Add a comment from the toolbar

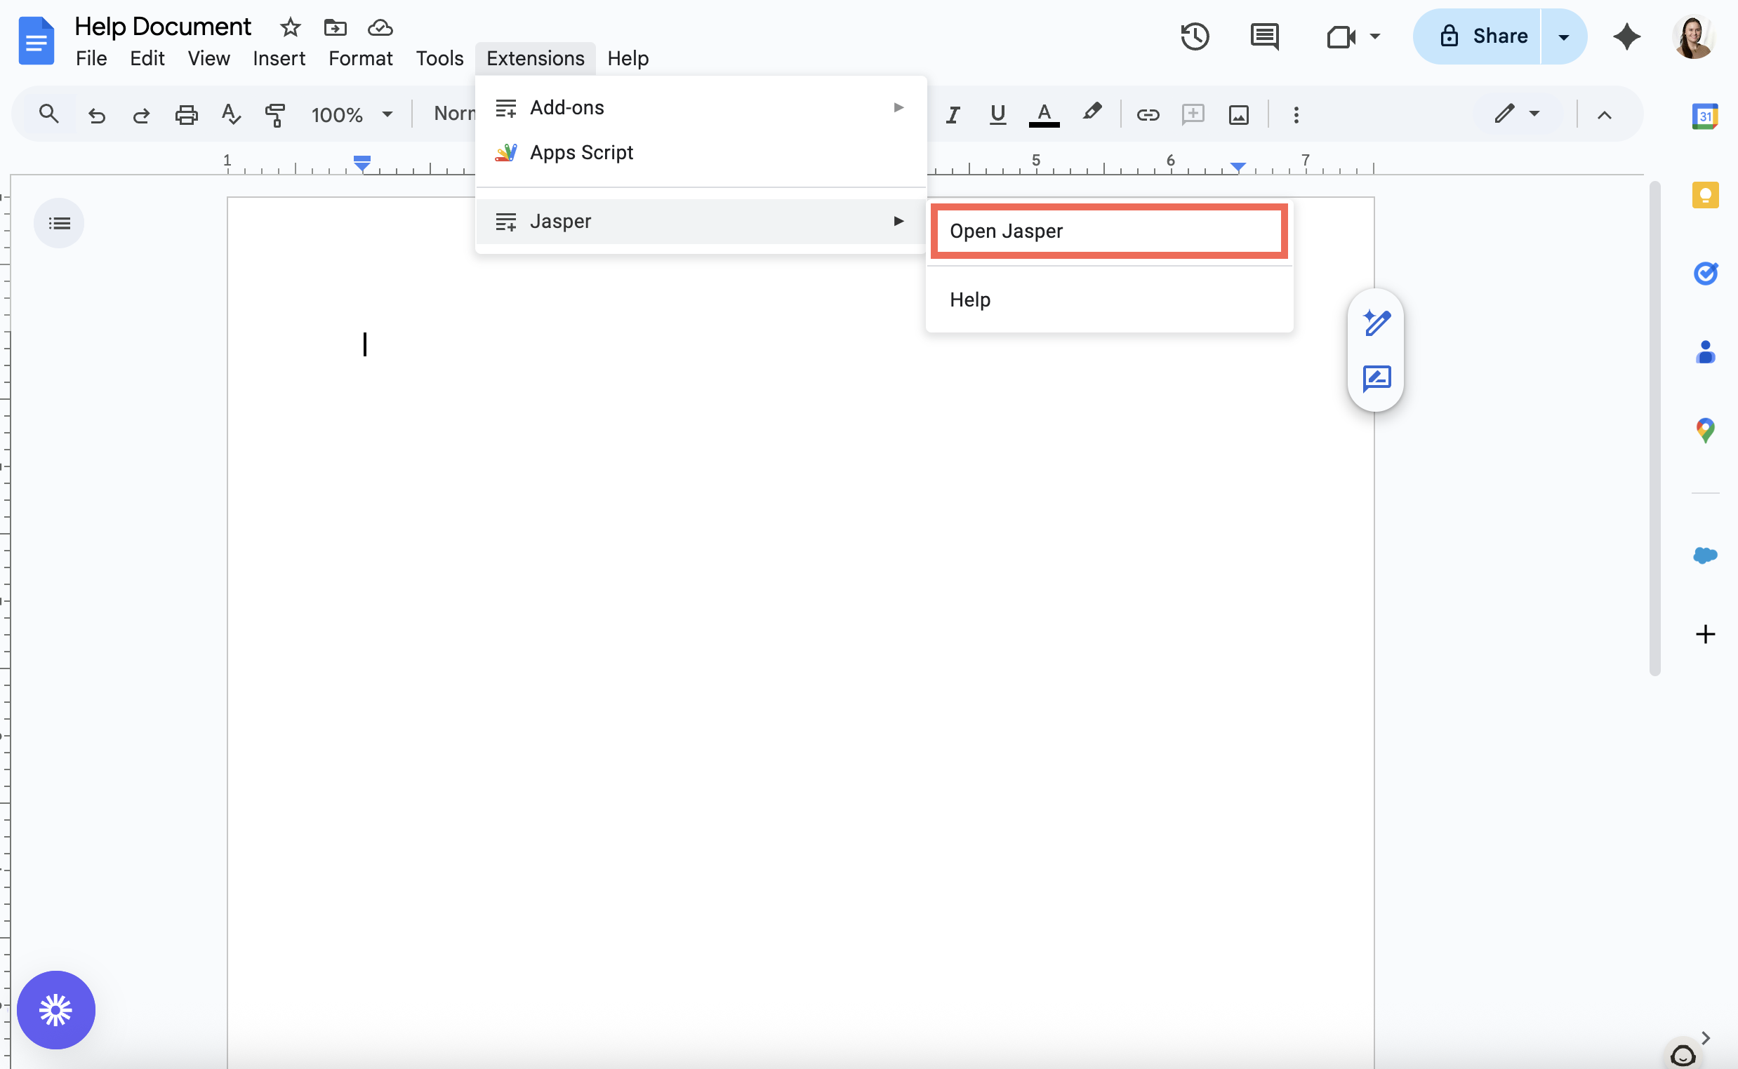(x=1193, y=114)
